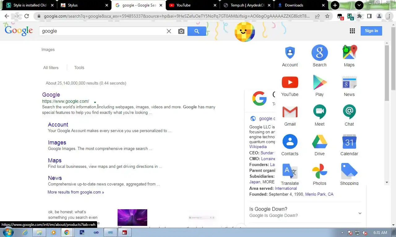Screen dimensions: 396x237
Task: Open the Images sitelink
Action: (57, 143)
